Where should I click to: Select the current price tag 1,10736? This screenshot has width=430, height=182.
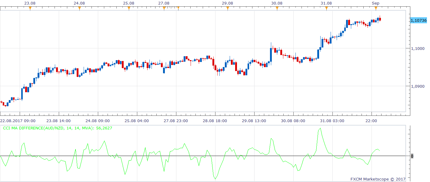point(418,20)
